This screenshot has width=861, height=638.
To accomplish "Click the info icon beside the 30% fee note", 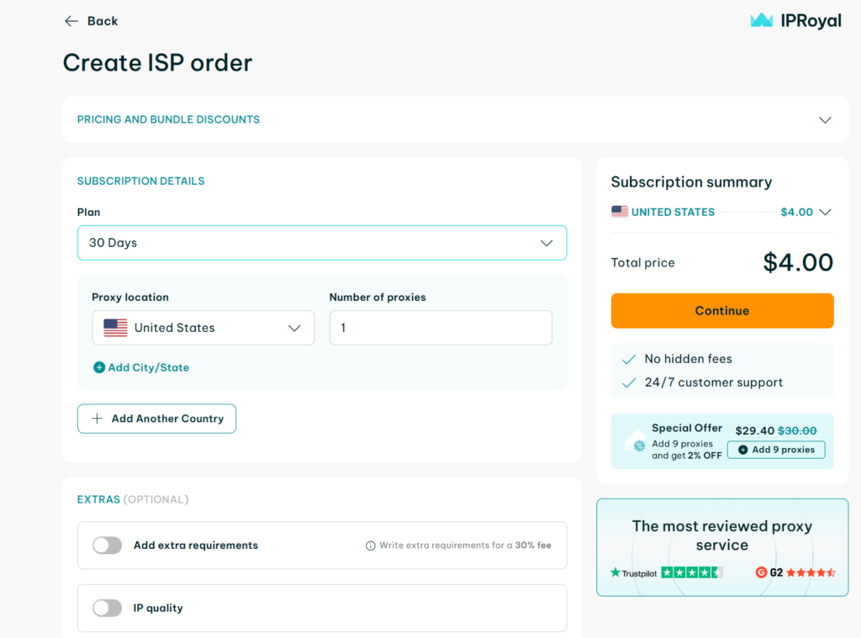I will 370,545.
